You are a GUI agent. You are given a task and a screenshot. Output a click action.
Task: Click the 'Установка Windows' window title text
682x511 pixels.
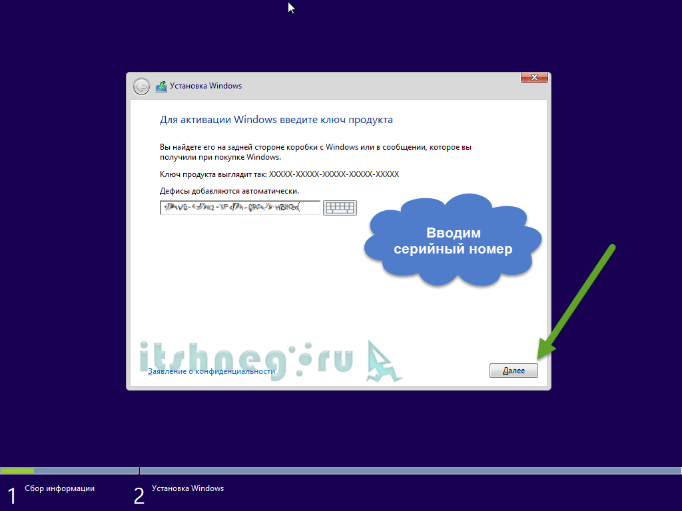tap(206, 86)
